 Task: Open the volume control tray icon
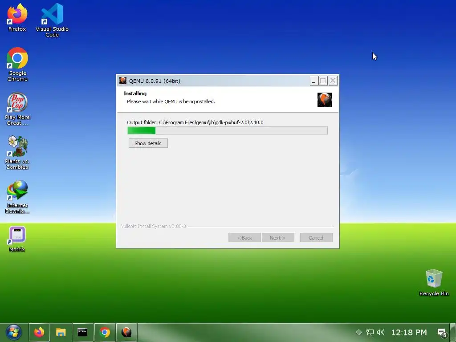click(380, 332)
